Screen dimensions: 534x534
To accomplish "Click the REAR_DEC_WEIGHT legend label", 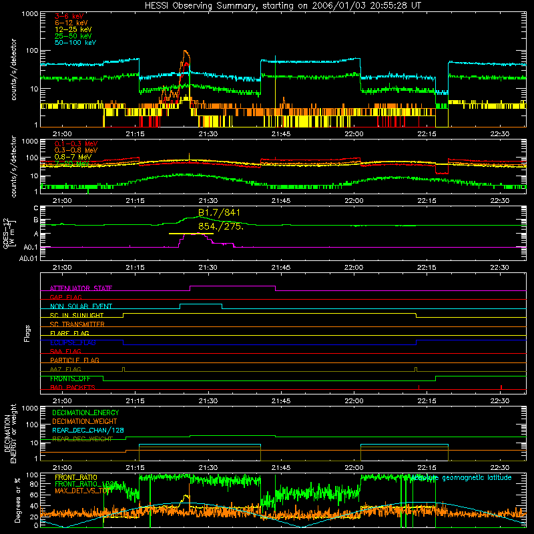I will [x=82, y=439].
